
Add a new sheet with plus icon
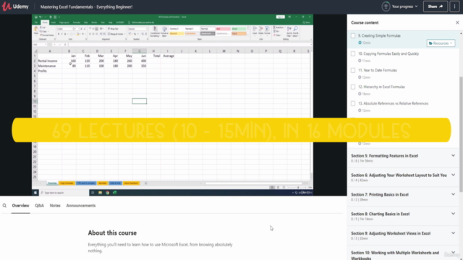pos(146,183)
